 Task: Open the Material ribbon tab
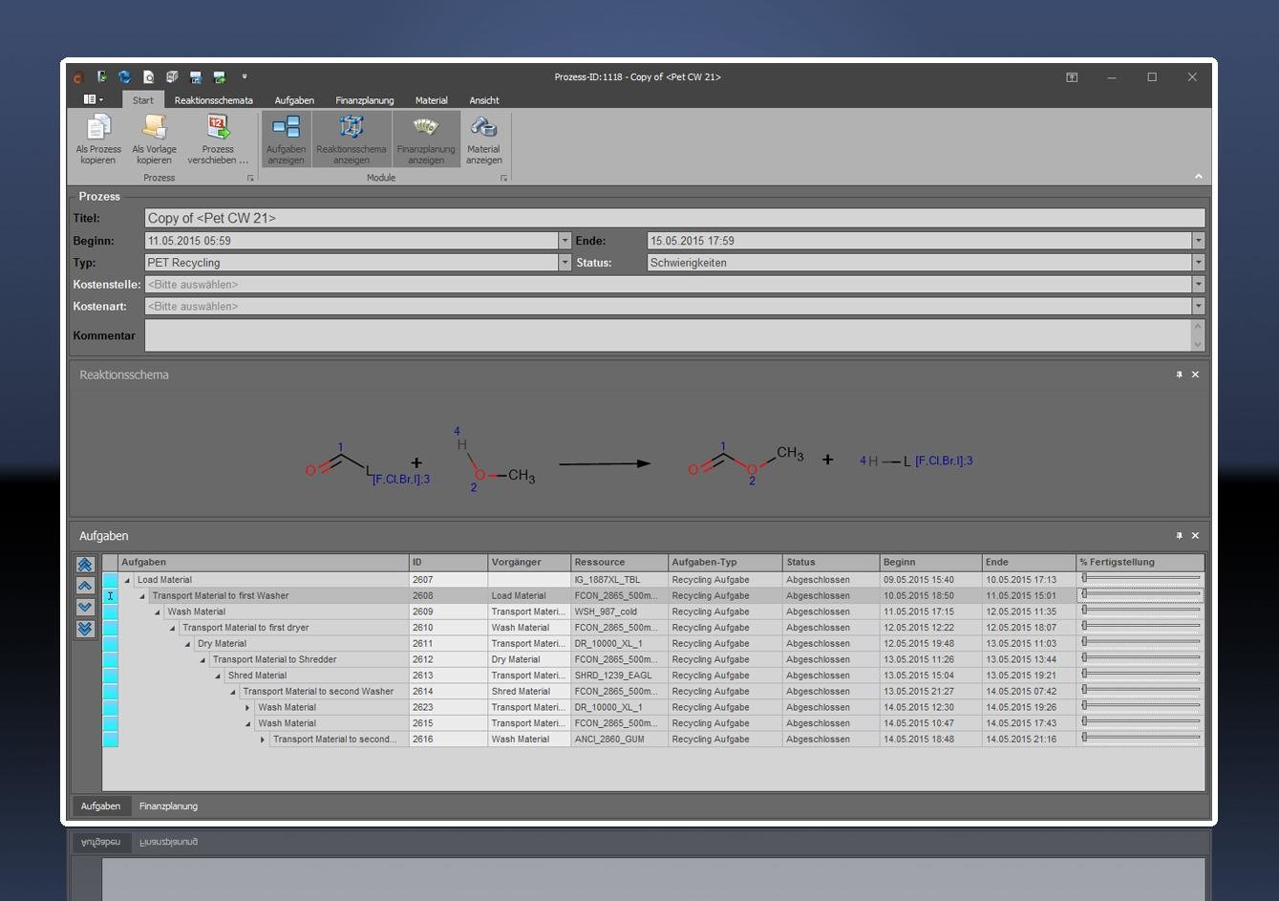(431, 100)
